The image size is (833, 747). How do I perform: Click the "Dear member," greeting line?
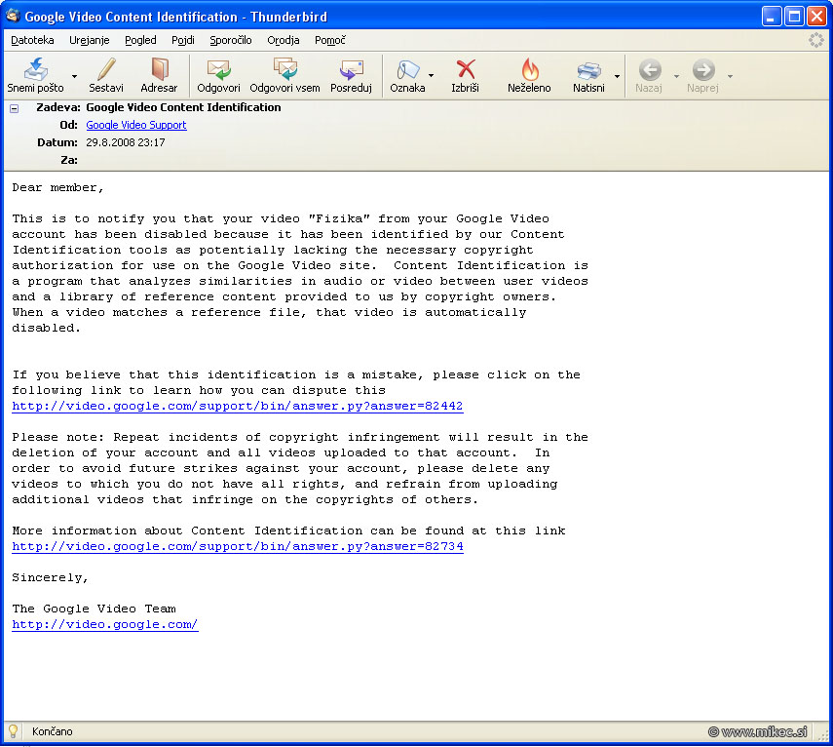tap(57, 187)
